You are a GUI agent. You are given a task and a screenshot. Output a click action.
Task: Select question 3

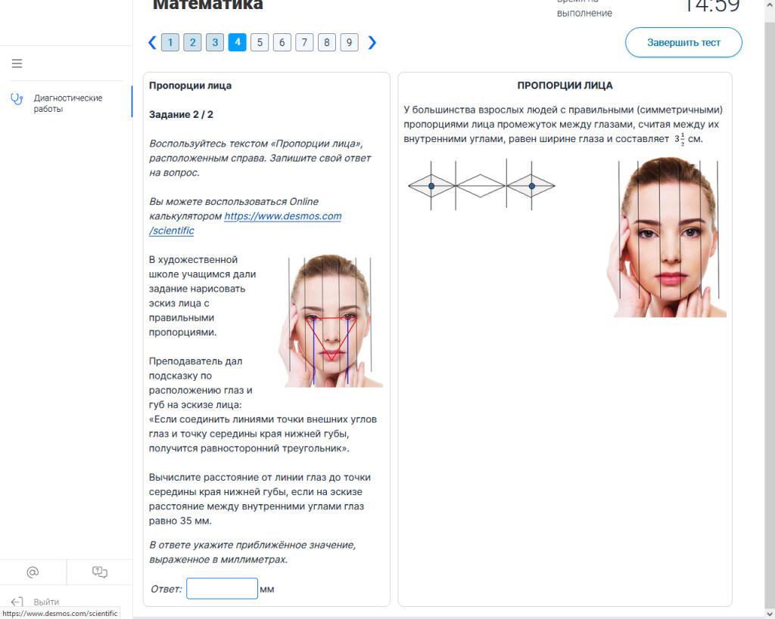pos(214,42)
